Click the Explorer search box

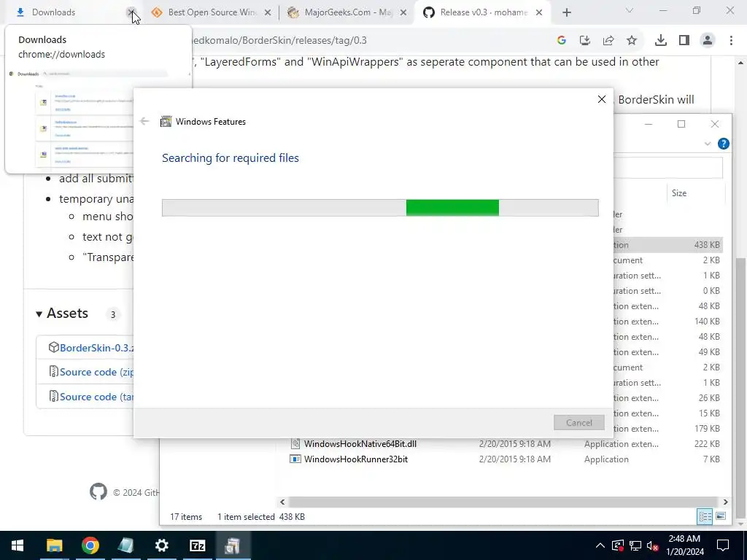pyautogui.click(x=668, y=168)
